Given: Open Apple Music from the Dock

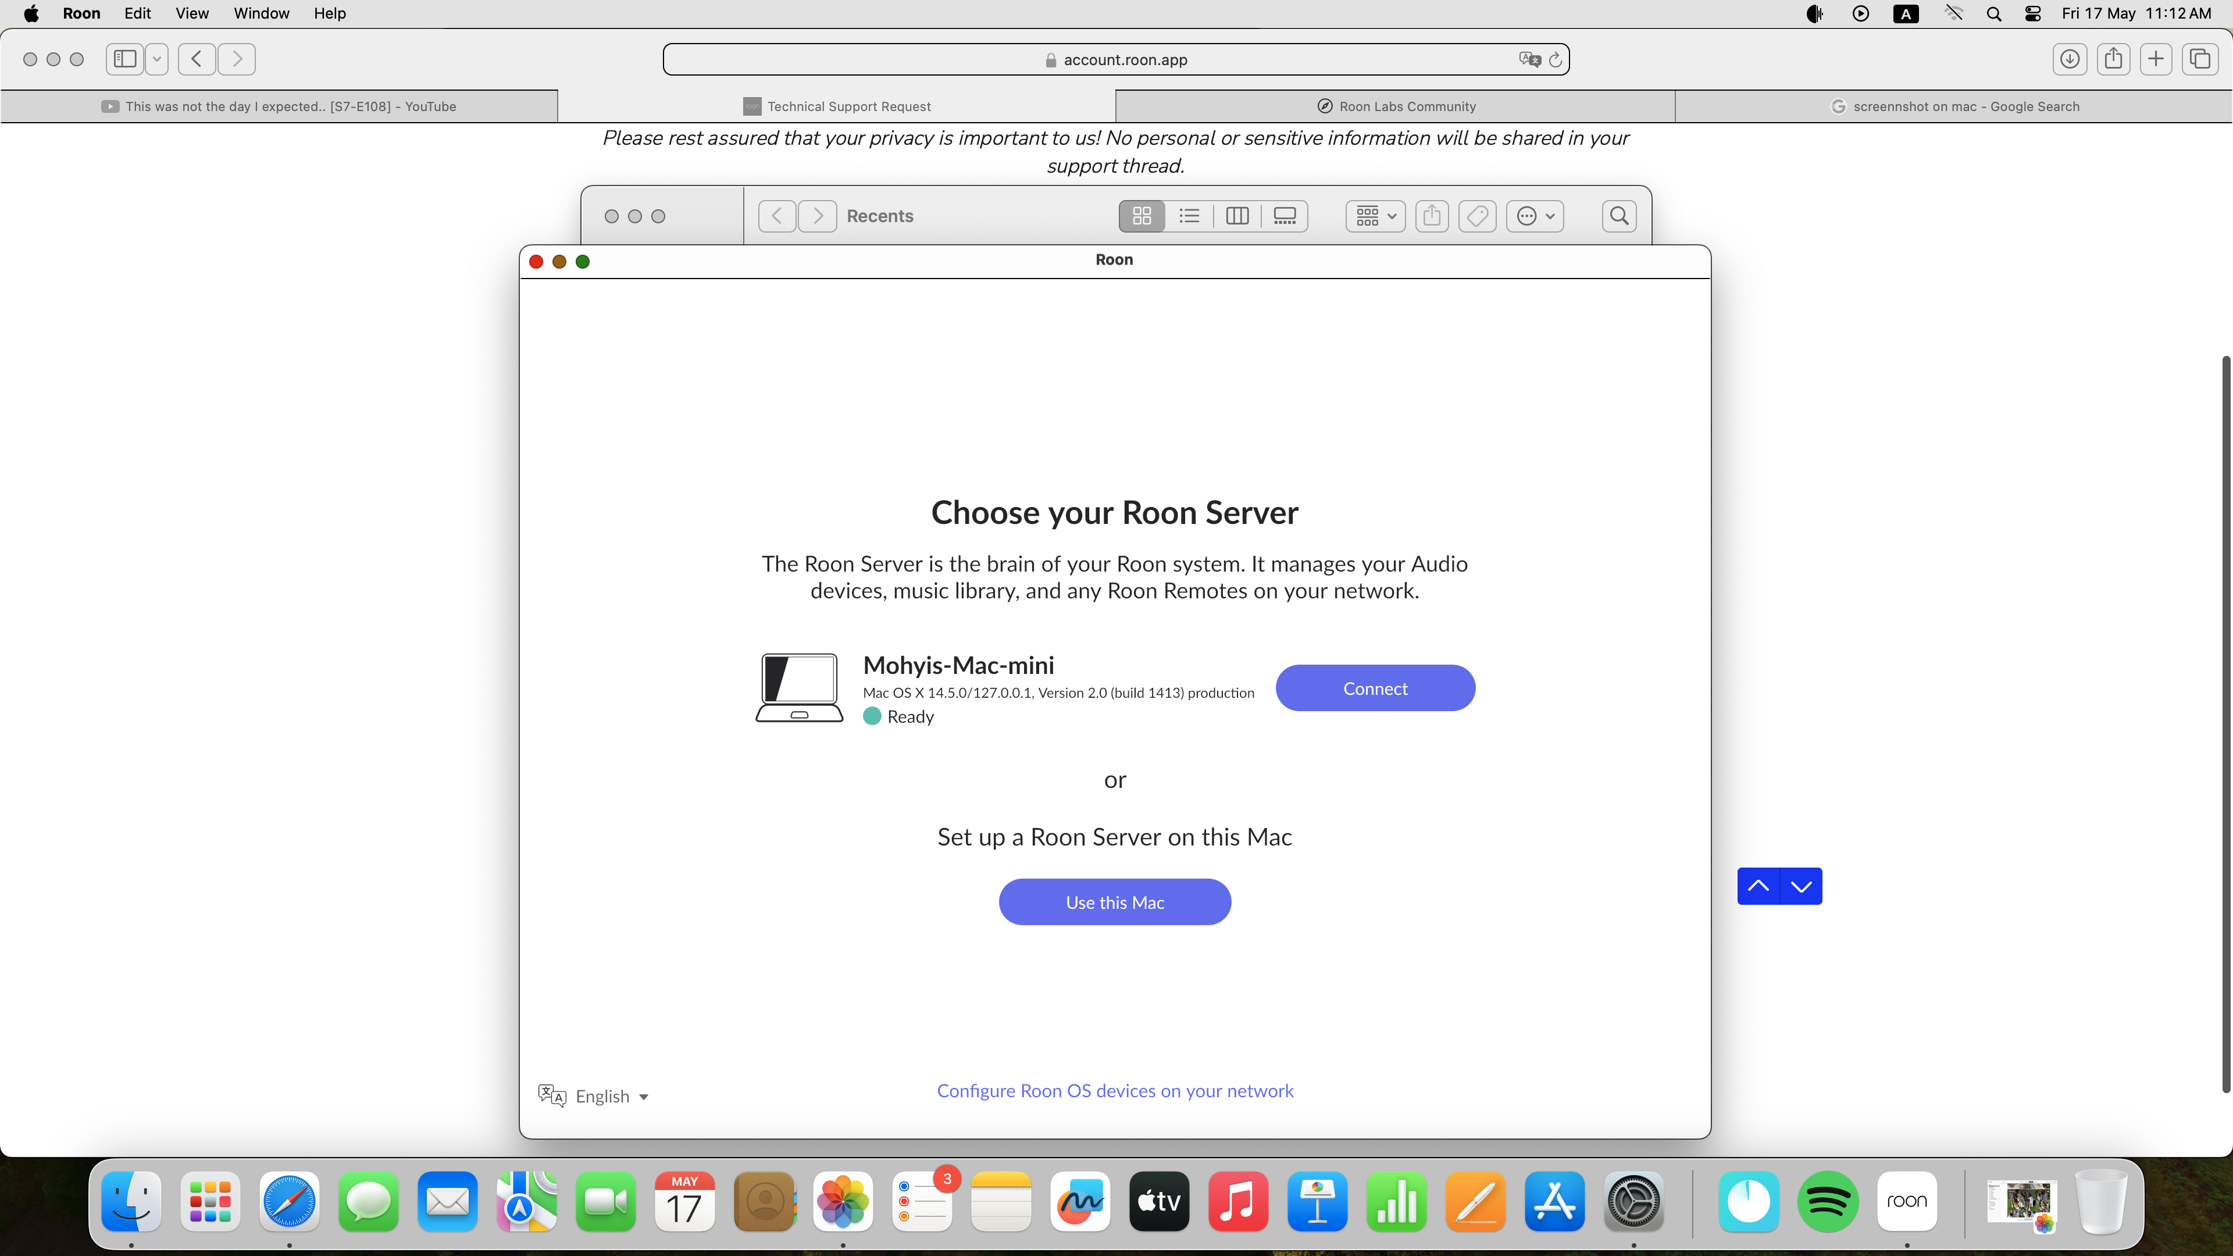Looking at the screenshot, I should point(1238,1201).
